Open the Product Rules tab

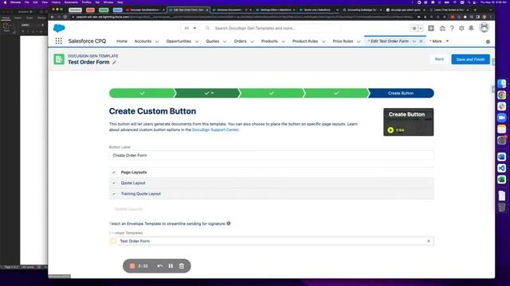pyautogui.click(x=305, y=41)
